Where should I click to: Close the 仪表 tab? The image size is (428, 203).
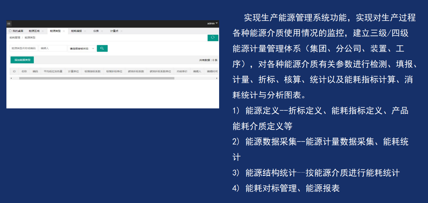pyautogui.click(x=102, y=31)
